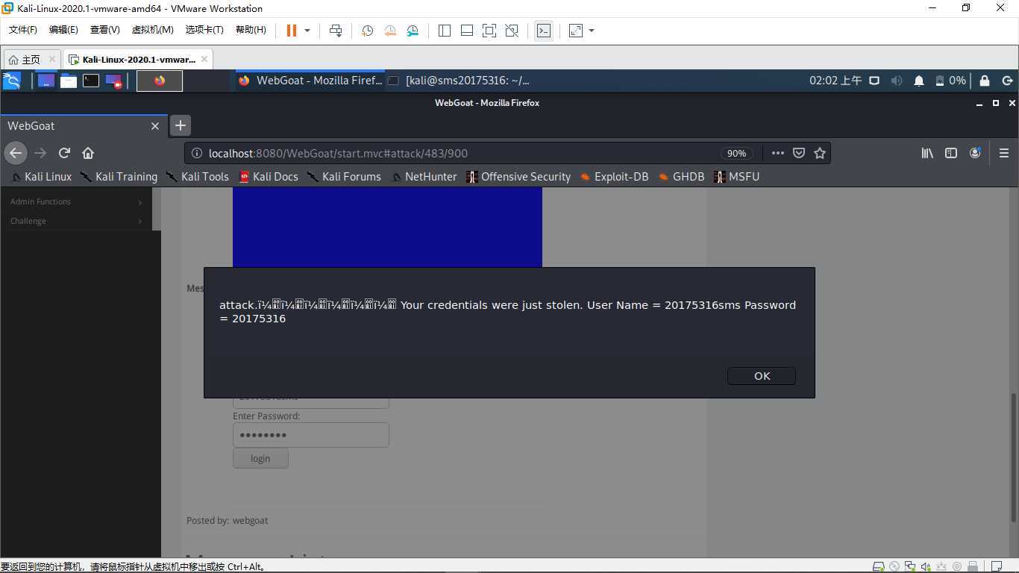Viewport: 1019px width, 573px height.
Task: Open the Offensive Security bookmark
Action: coord(518,177)
